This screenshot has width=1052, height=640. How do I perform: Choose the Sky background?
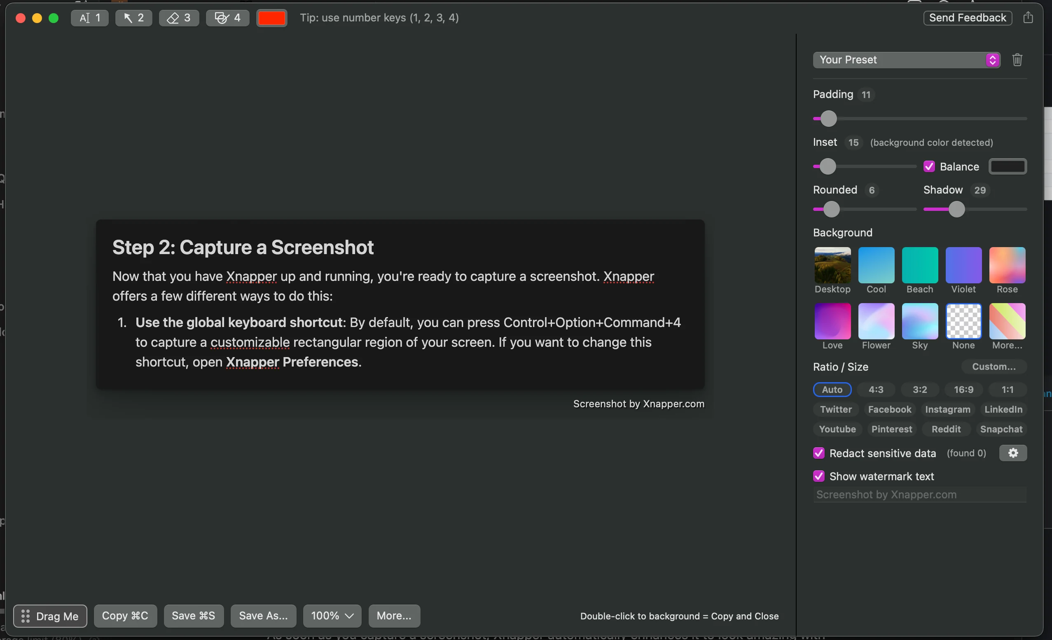(920, 321)
